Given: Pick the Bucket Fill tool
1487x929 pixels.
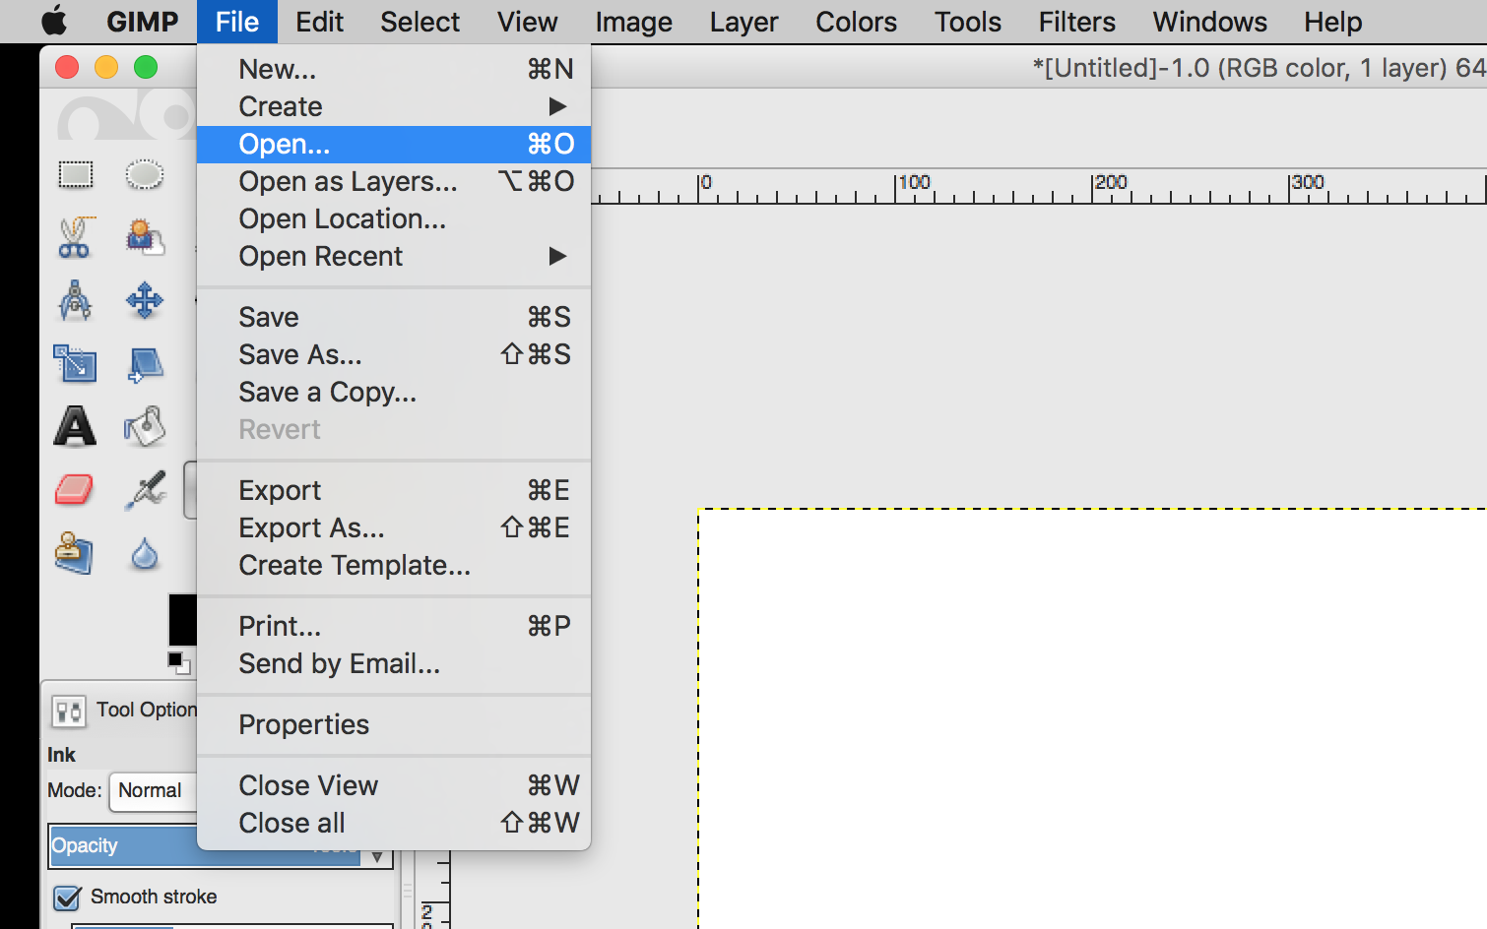Looking at the screenshot, I should 145,427.
